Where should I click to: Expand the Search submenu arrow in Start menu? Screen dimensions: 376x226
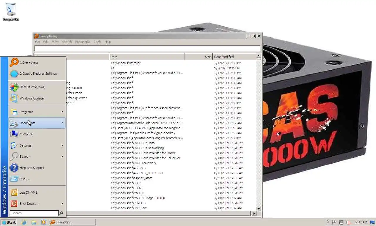pyautogui.click(x=62, y=157)
